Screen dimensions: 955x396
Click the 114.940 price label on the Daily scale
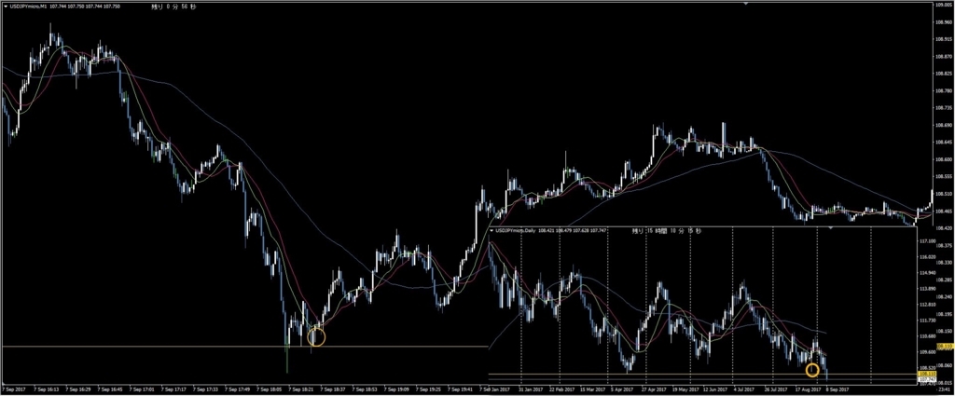click(x=927, y=272)
